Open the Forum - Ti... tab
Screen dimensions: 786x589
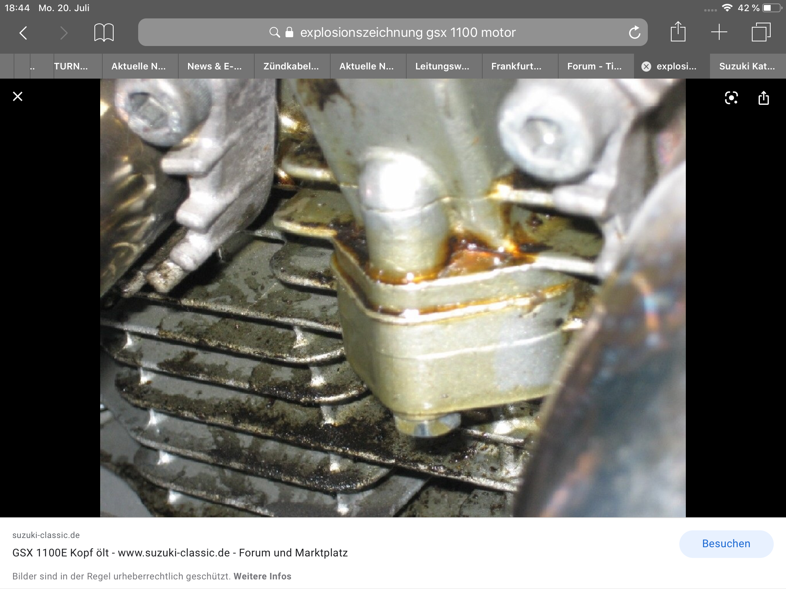click(594, 66)
